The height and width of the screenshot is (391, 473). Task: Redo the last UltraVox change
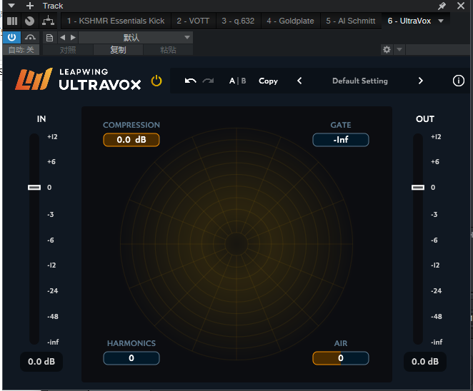[x=208, y=81]
